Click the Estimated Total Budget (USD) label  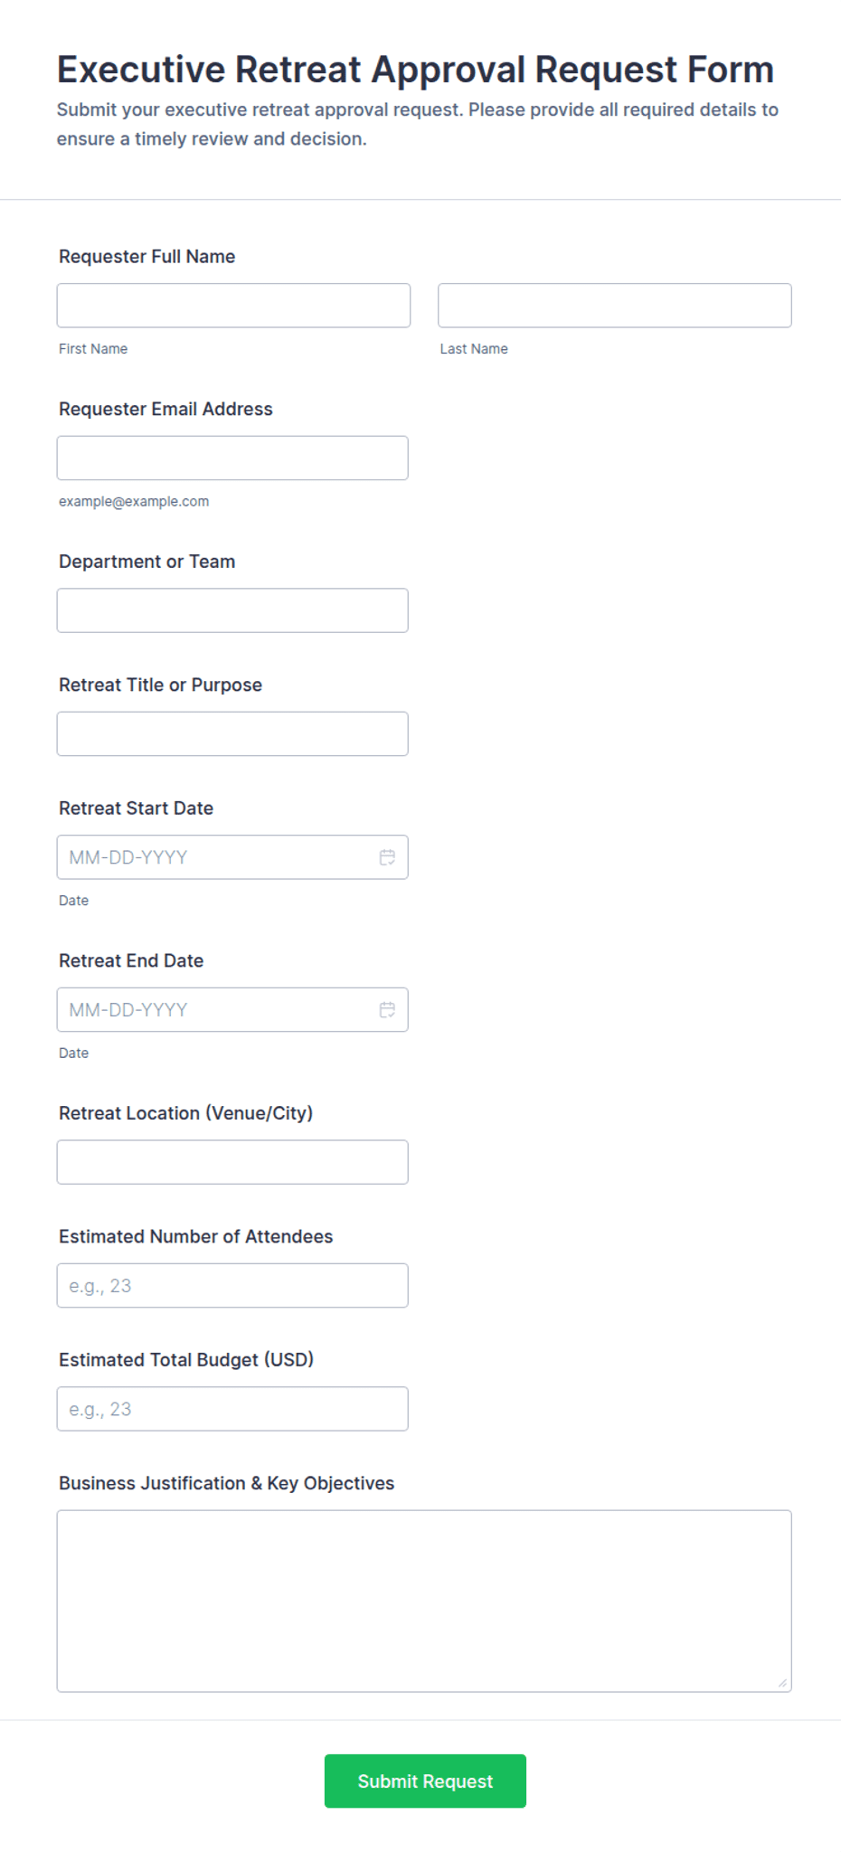186,1360
